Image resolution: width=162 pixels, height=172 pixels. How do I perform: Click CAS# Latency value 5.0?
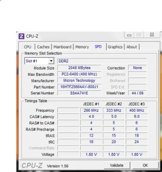[x=114, y=116]
